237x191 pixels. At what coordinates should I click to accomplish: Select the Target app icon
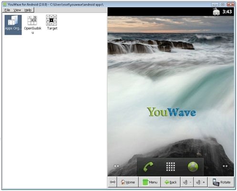point(52,23)
